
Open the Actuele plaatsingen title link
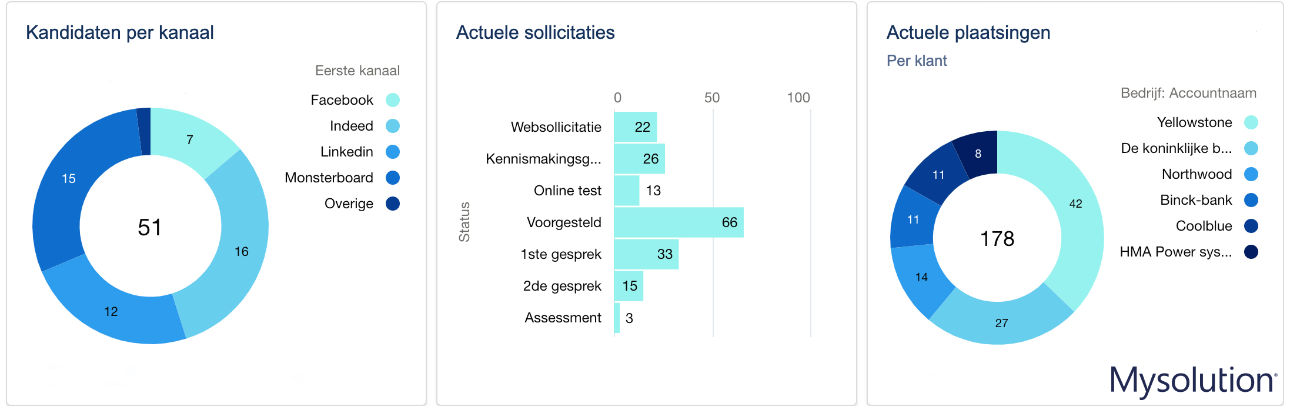(x=968, y=32)
